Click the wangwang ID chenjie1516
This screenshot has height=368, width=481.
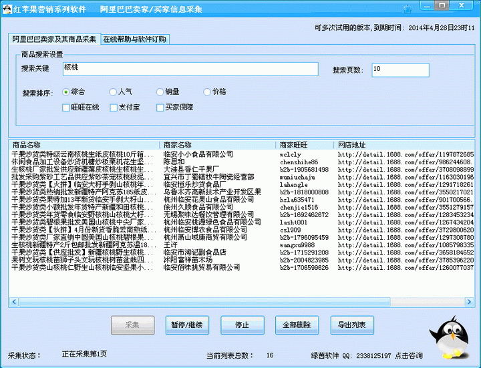[299, 207]
